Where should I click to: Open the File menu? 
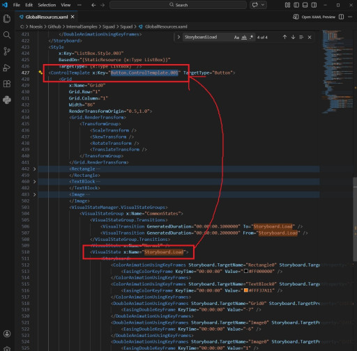click(17, 5)
